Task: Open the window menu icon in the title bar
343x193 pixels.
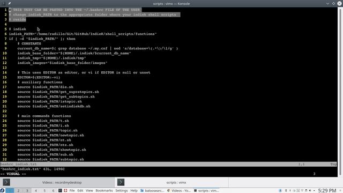Action: [x=3, y=3]
